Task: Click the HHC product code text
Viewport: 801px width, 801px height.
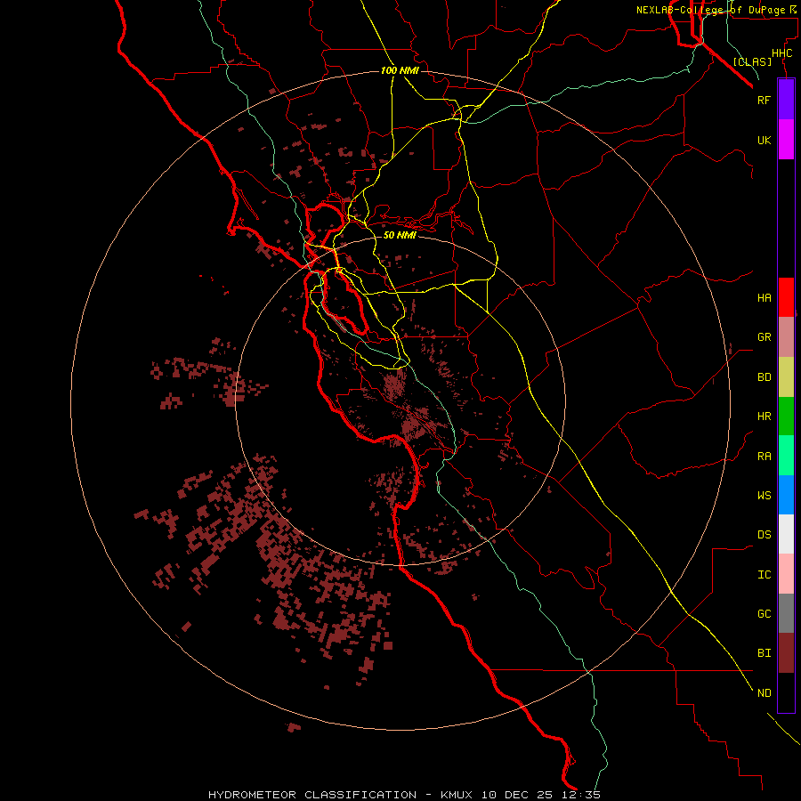Action: point(781,53)
